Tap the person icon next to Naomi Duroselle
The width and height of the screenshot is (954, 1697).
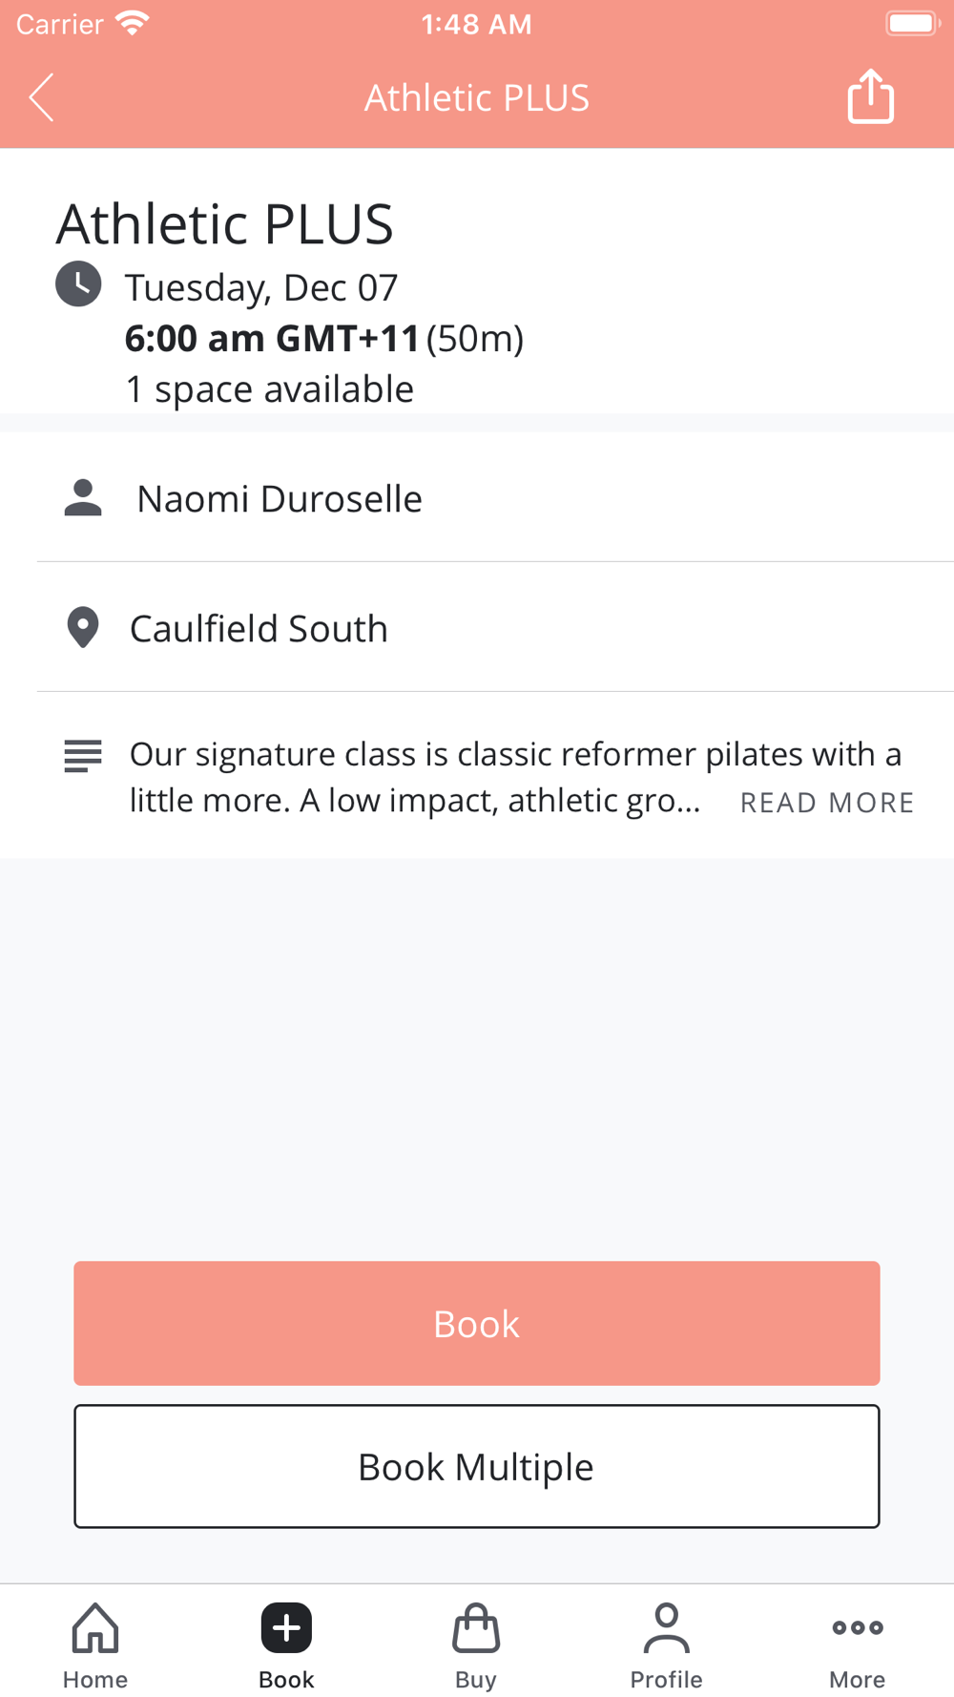pyautogui.click(x=83, y=497)
